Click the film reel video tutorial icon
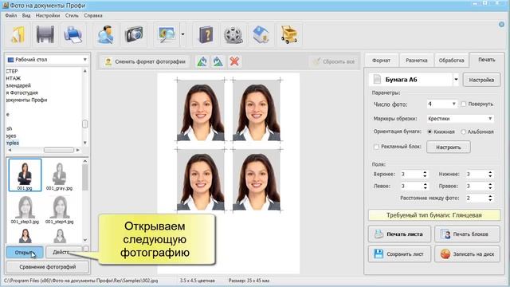Screen dimensions: 510x287 point(233,34)
